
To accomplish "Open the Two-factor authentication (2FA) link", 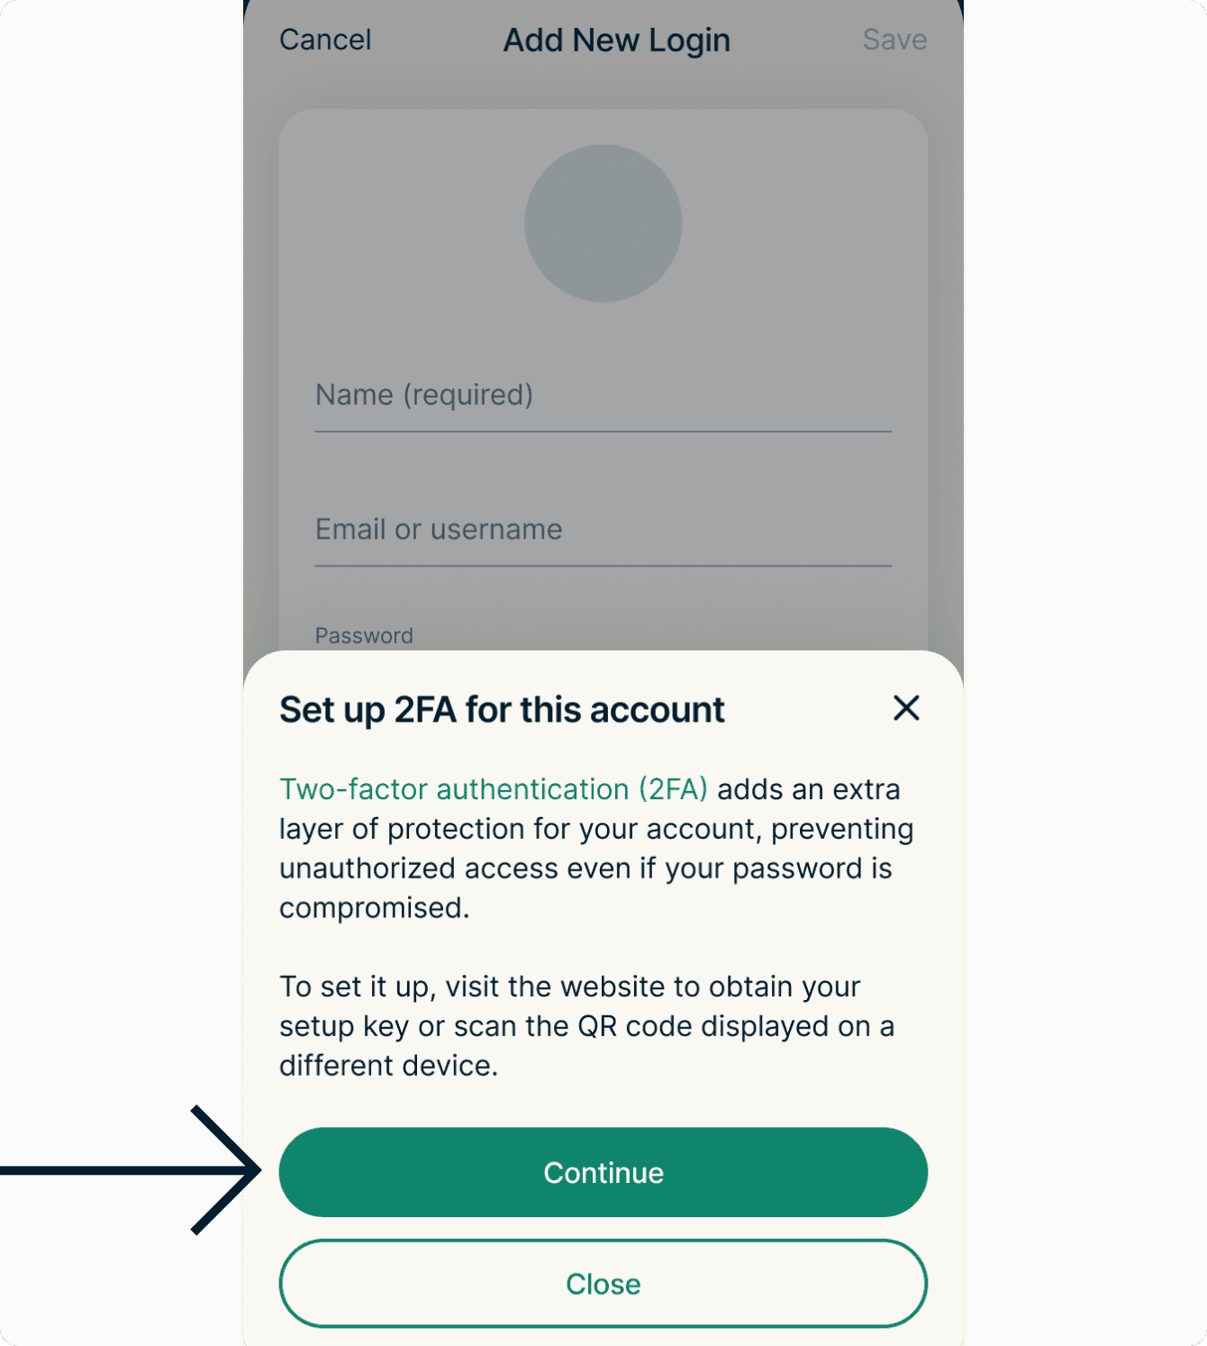I will (494, 789).
